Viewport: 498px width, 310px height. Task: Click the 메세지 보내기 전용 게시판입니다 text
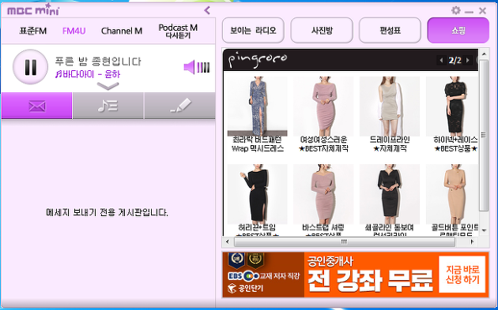pos(107,212)
